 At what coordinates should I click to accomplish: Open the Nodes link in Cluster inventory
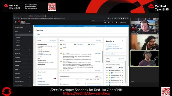[40, 76]
